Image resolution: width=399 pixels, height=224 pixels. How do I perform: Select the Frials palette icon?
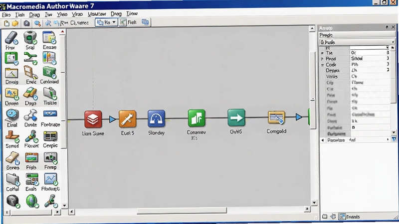tap(31, 158)
